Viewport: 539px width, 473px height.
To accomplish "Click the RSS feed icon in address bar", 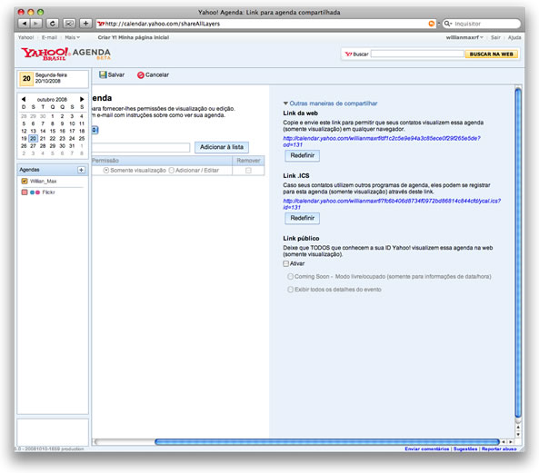I will [x=431, y=24].
